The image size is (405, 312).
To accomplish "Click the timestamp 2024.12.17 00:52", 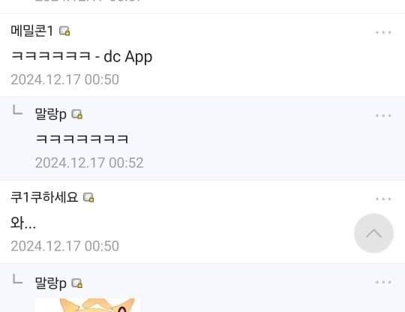I will 89,163.
